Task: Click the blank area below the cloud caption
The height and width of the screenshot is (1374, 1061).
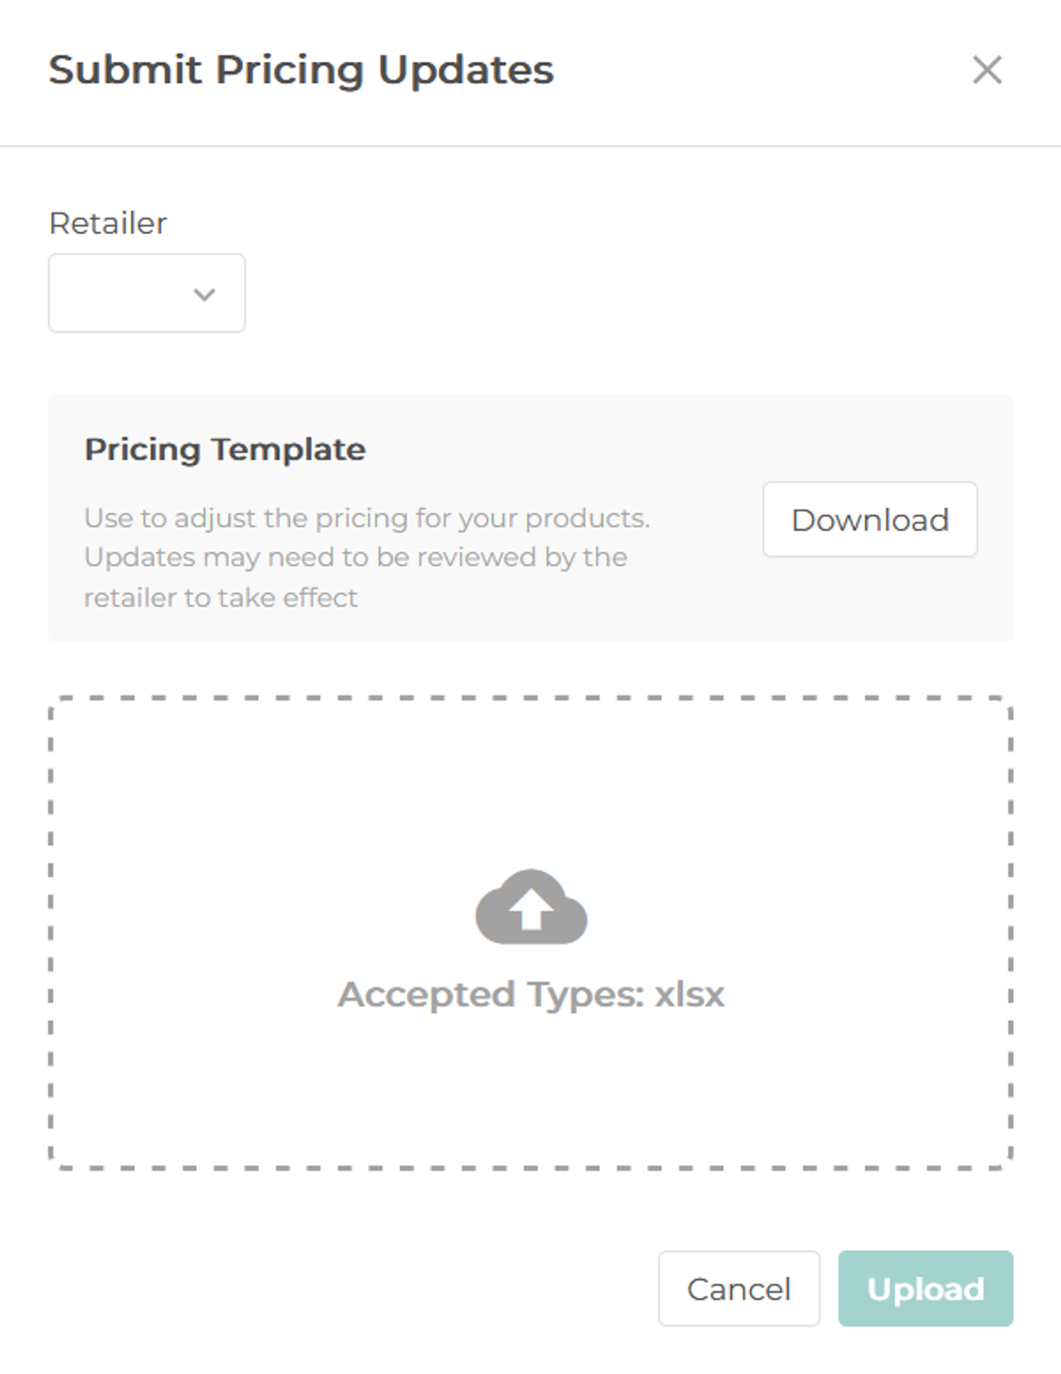Action: click(x=531, y=1089)
